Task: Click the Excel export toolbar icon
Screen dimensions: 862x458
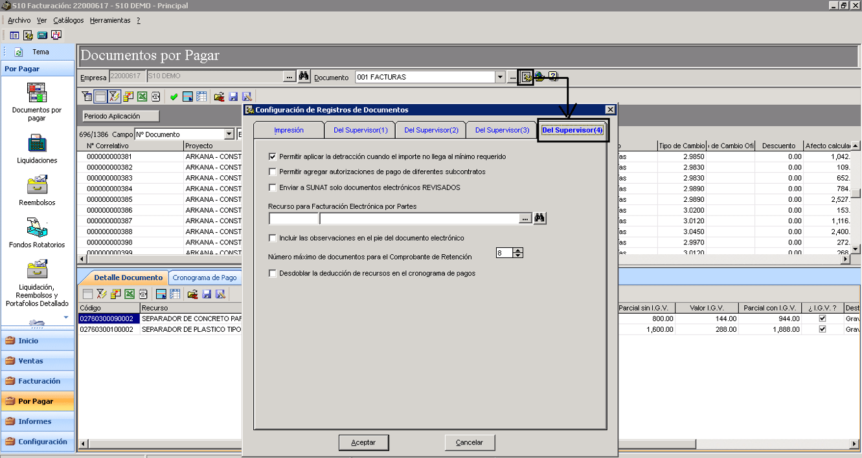Action: (142, 97)
